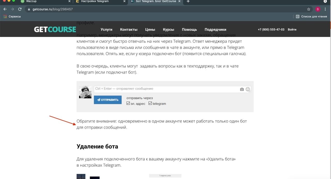
Task: Open the Помощь menu item
Action: point(190,29)
